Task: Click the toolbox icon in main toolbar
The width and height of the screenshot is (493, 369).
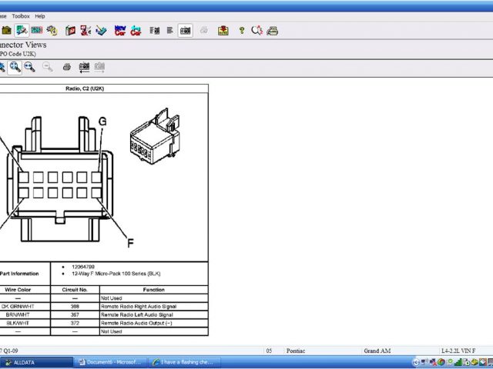Action: [6, 31]
